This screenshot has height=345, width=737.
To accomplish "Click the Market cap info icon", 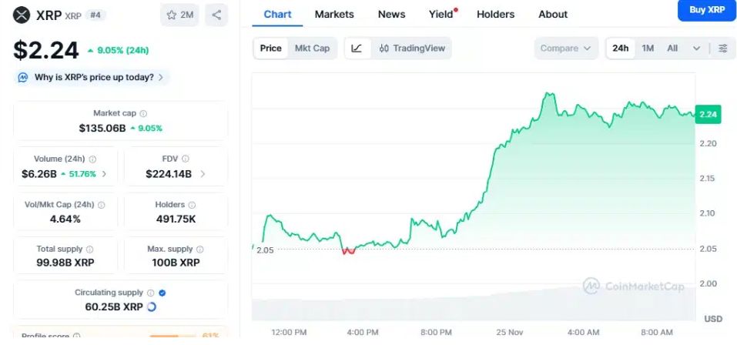I will 143,113.
